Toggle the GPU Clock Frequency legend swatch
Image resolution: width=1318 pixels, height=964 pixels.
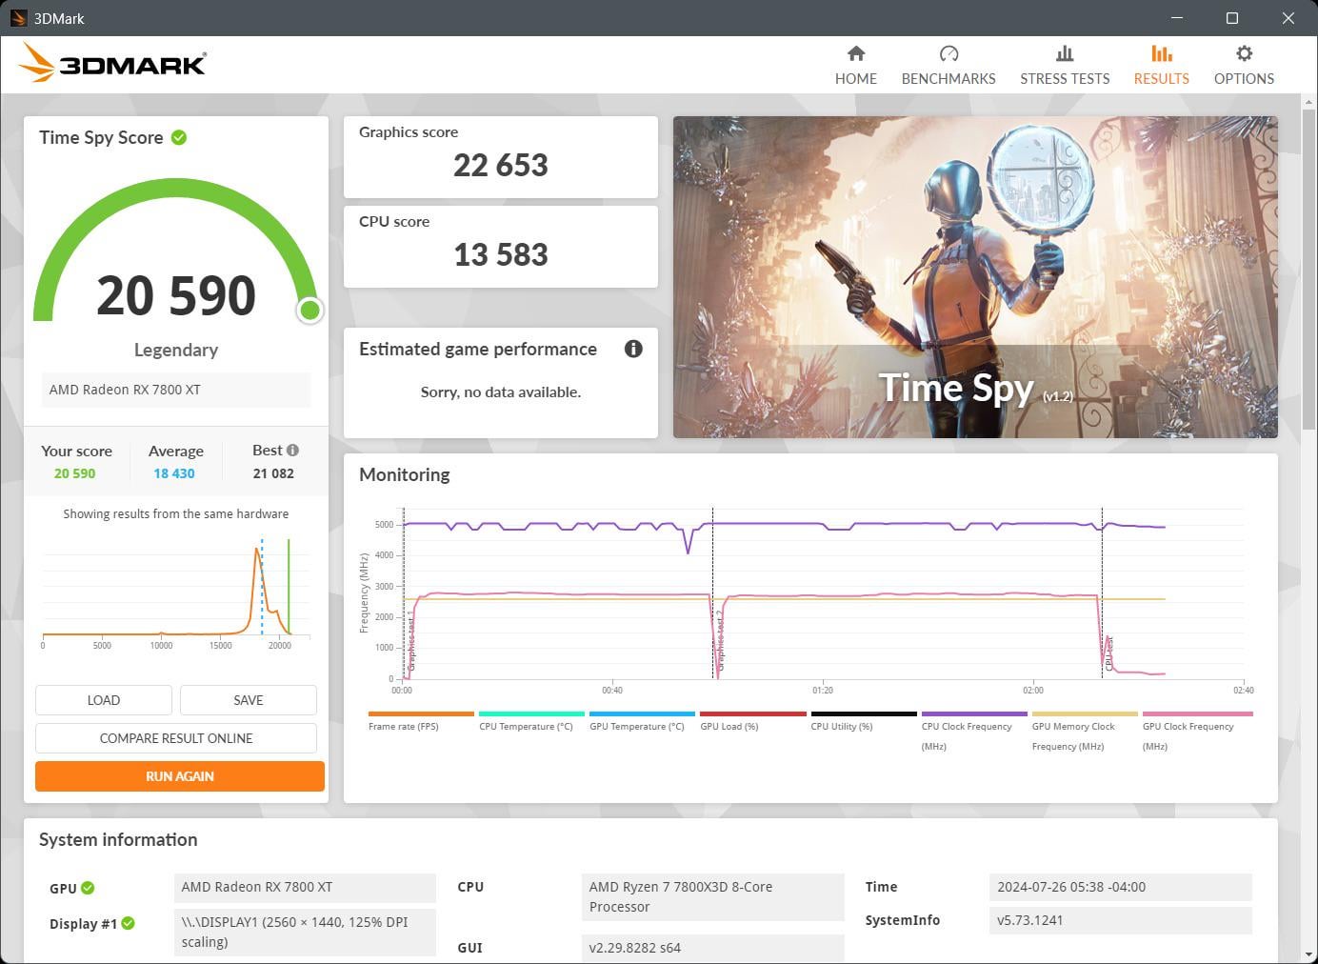pyautogui.click(x=1198, y=713)
